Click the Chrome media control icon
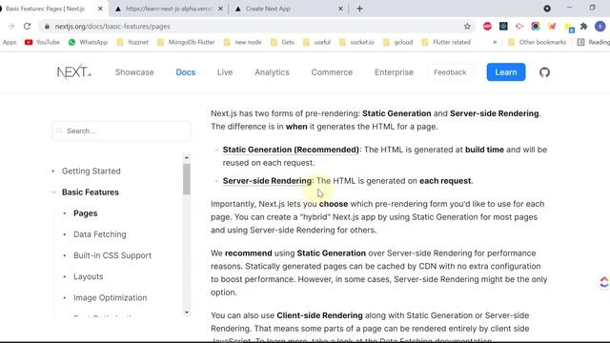 pyautogui.click(x=547, y=9)
